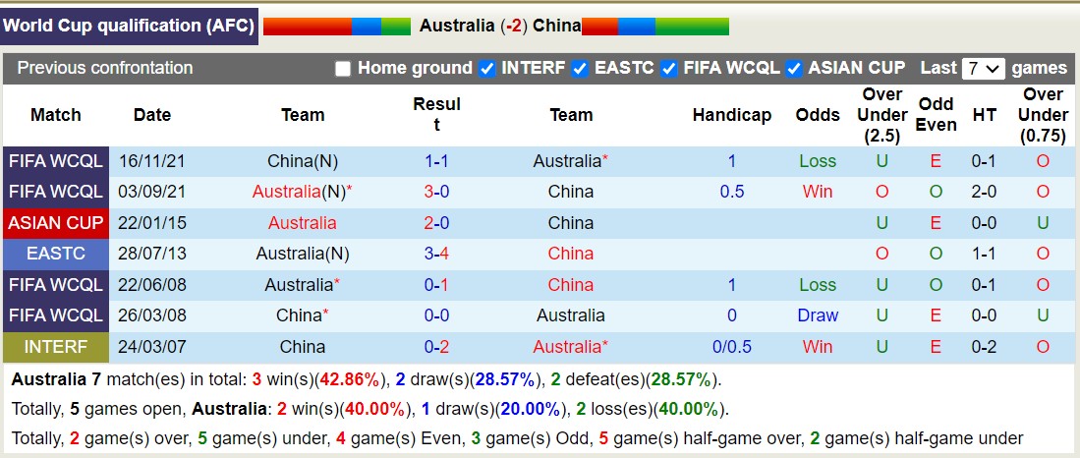The height and width of the screenshot is (458, 1080).
Task: Uncheck the FIFA WCQL filter checkbox
Action: [668, 69]
